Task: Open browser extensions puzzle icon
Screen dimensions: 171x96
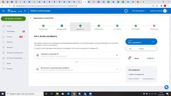Action: (x=161, y=6)
